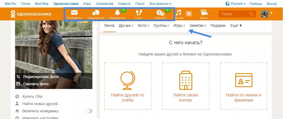Image resolution: width=283 pixels, height=119 pixels.
Task: Click the Одноклассники logo
Action: click(x=31, y=14)
